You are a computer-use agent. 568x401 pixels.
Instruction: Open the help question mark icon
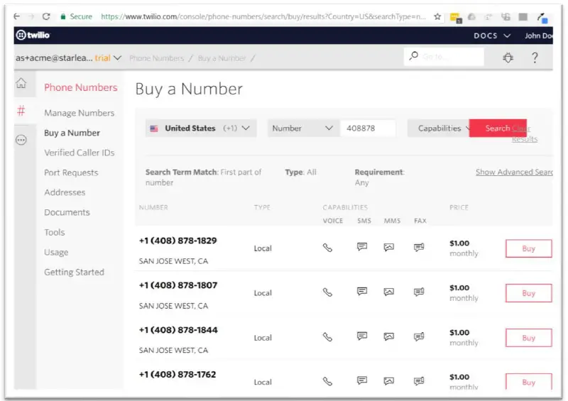[x=535, y=57]
